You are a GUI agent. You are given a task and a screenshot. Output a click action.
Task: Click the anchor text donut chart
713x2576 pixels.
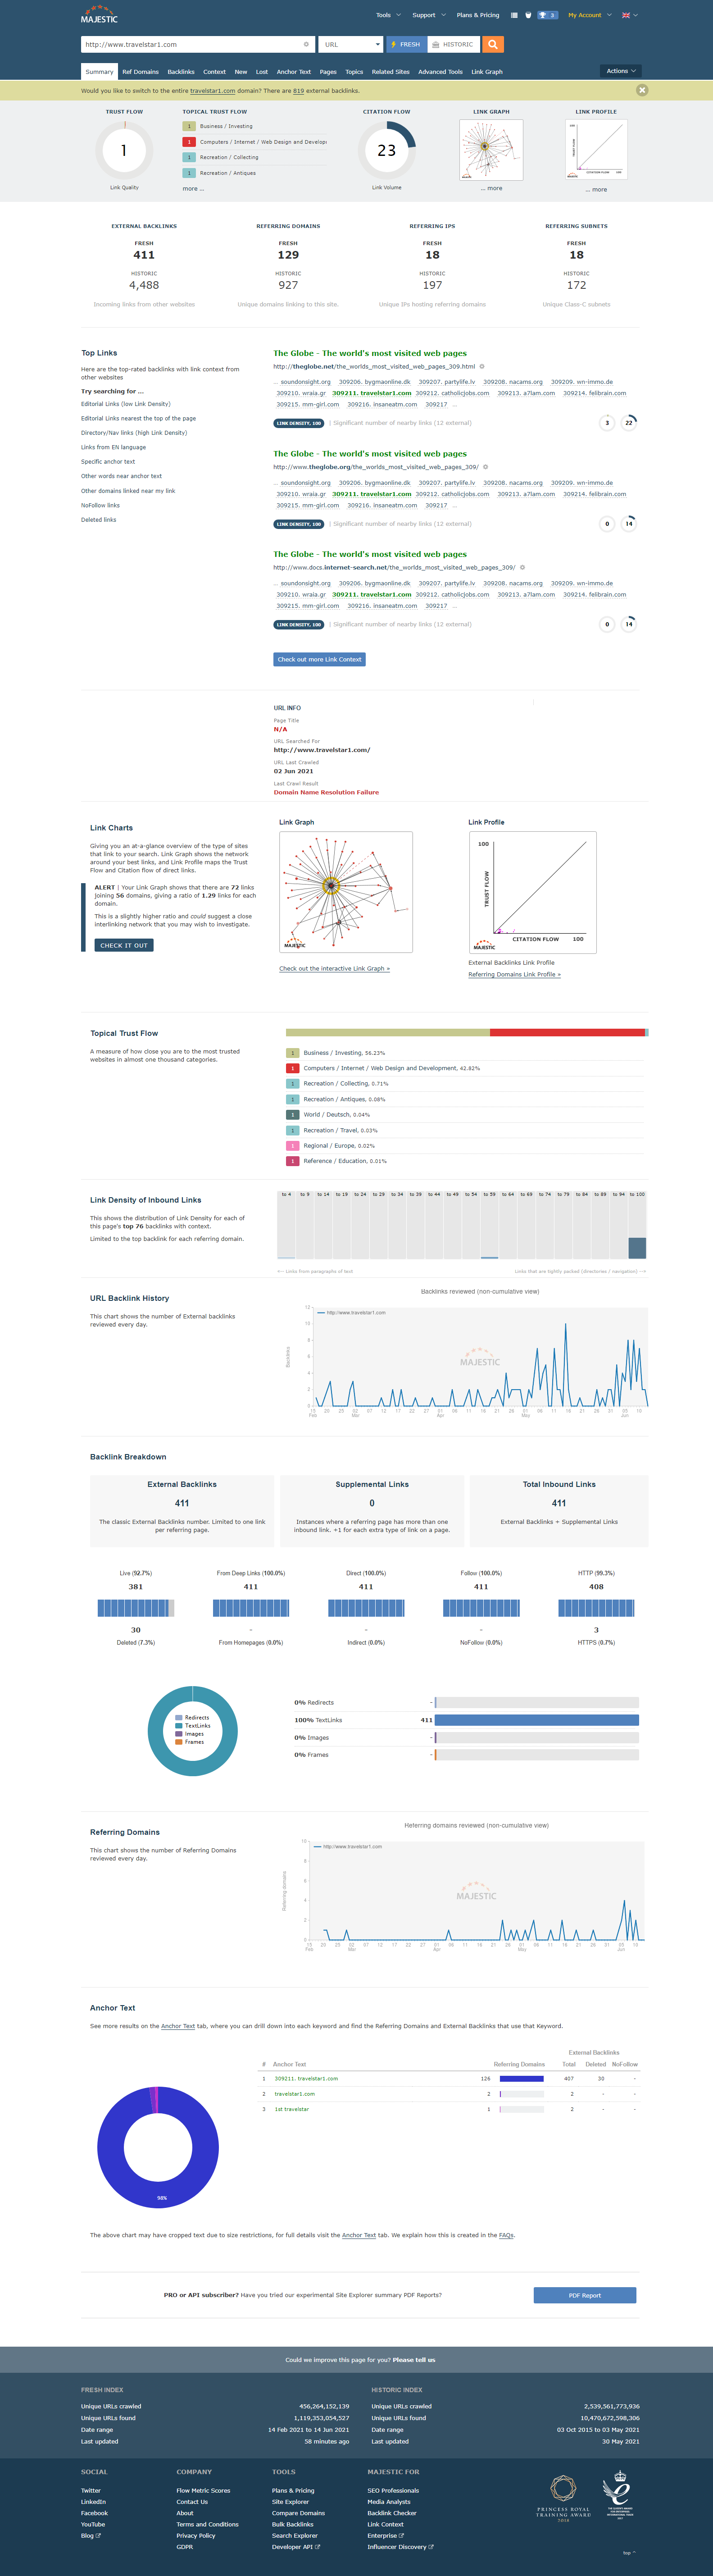(x=158, y=2146)
